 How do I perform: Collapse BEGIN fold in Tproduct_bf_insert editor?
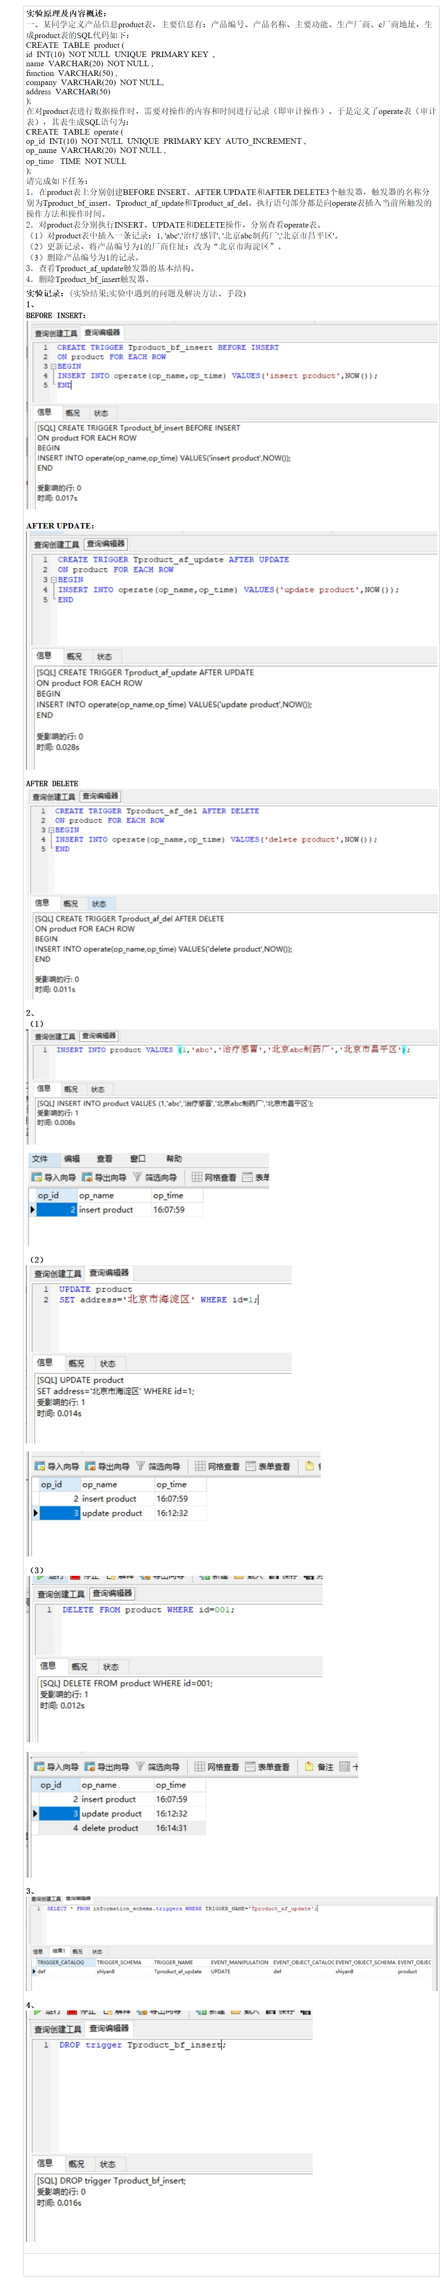[53, 366]
